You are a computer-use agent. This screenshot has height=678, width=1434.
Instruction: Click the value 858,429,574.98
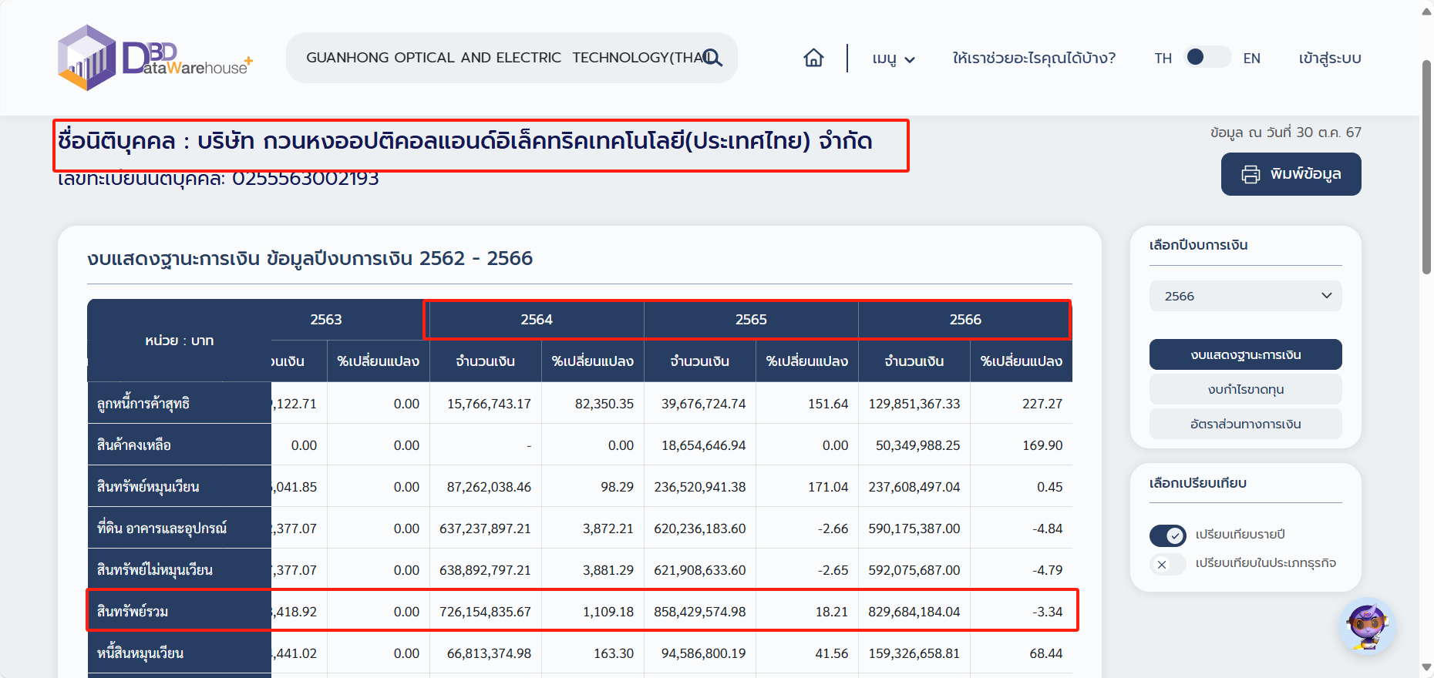click(700, 612)
